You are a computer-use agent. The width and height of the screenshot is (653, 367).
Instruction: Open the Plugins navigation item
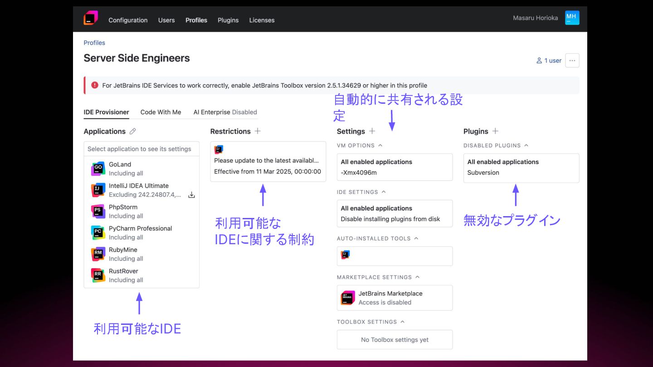[228, 20]
